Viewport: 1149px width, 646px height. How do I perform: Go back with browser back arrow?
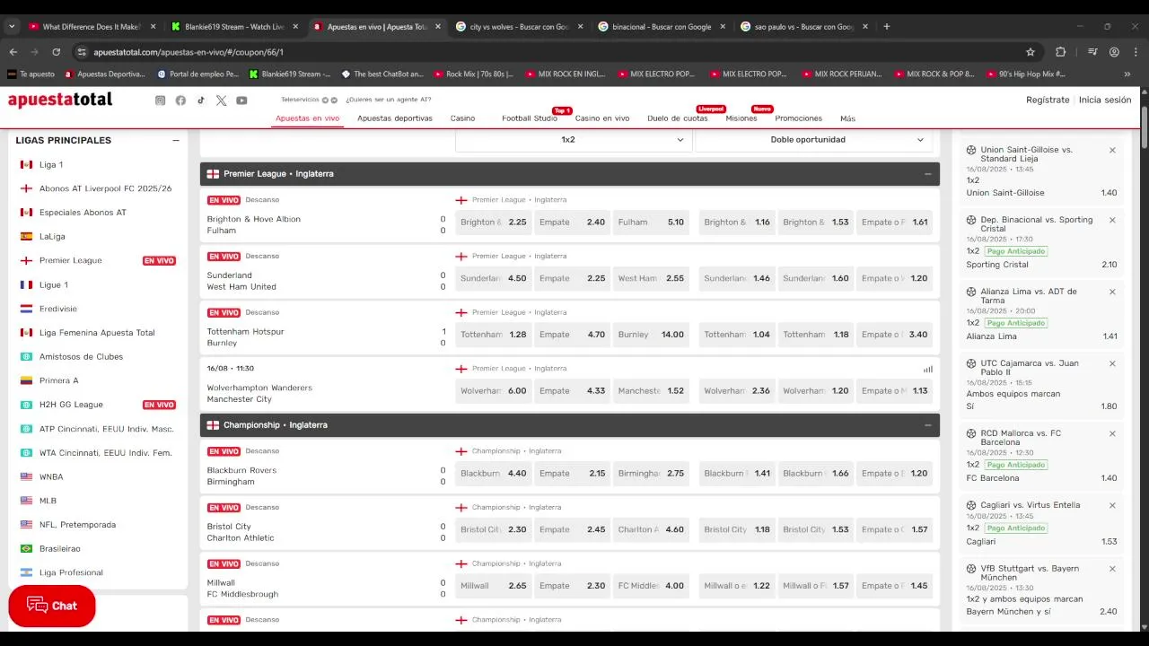(x=12, y=52)
